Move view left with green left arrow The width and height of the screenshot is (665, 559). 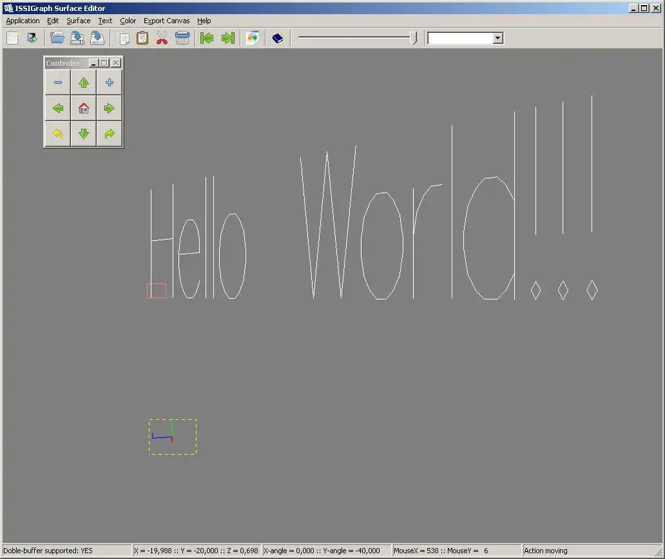(58, 108)
